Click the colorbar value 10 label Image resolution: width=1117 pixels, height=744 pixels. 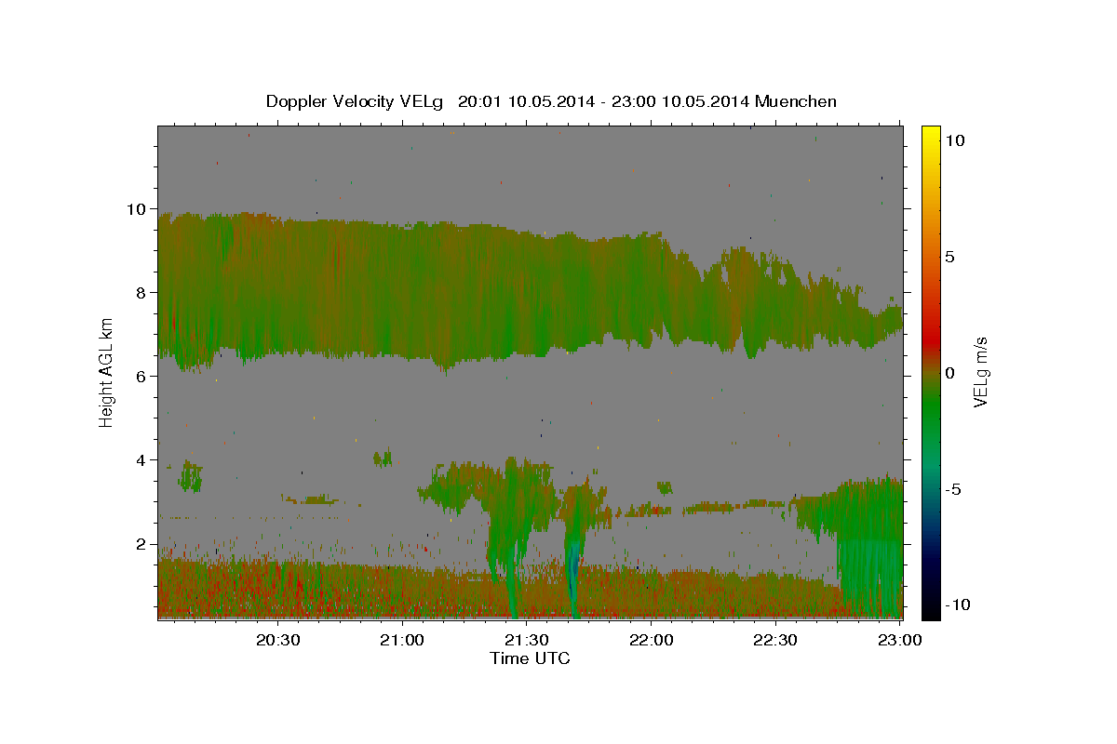click(x=956, y=140)
